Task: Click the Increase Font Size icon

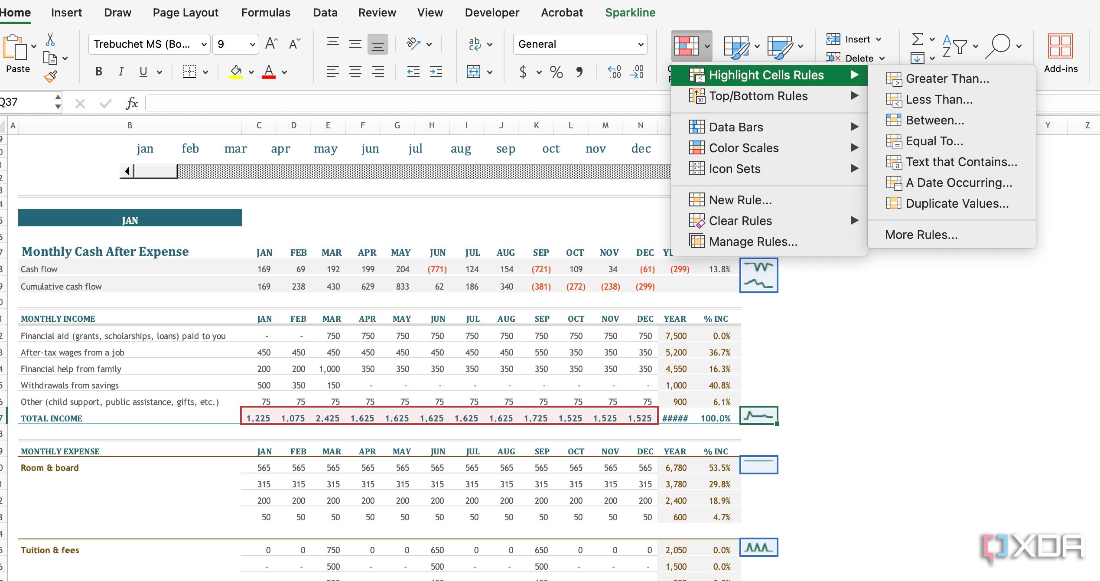Action: 272,44
